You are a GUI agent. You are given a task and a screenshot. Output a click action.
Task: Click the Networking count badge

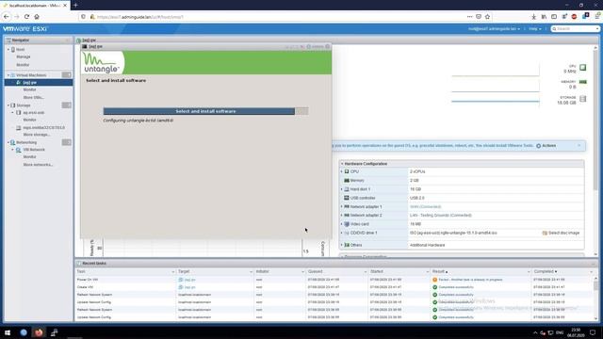click(x=66, y=142)
